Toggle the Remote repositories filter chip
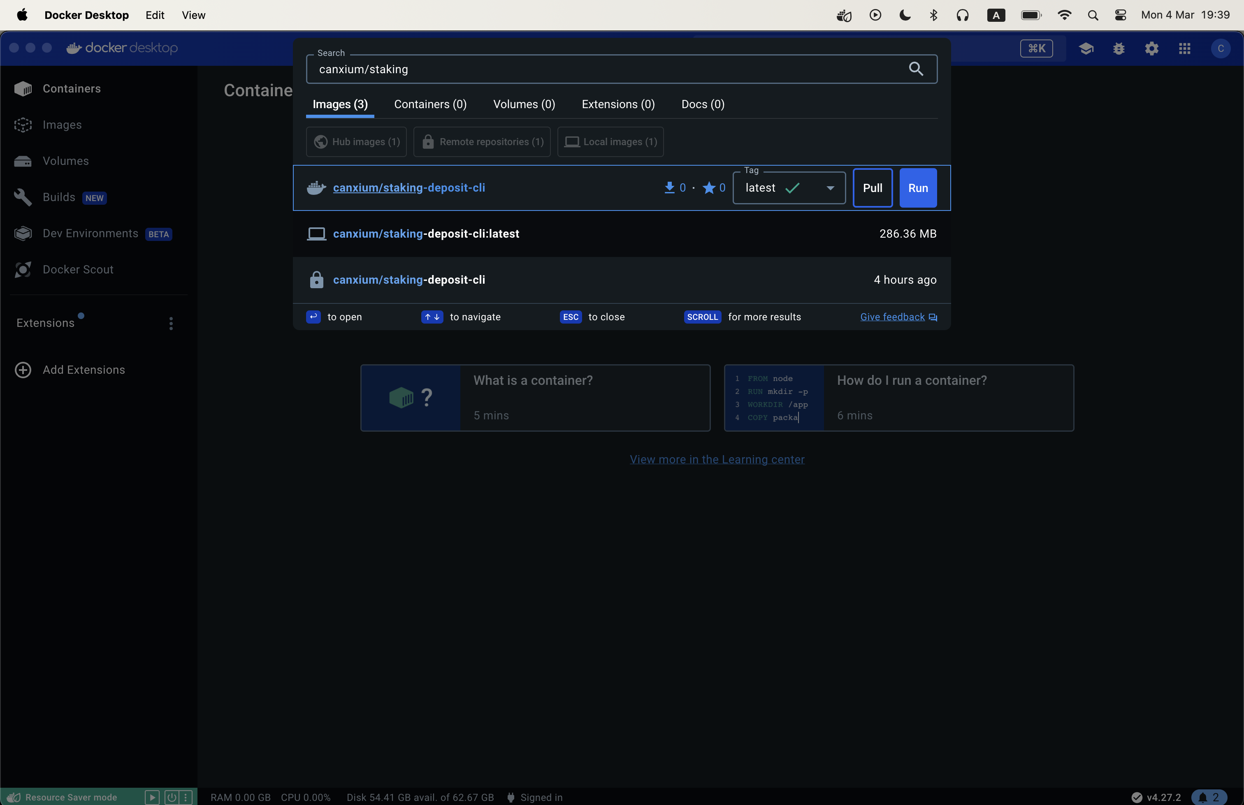This screenshot has height=805, width=1244. (x=482, y=141)
